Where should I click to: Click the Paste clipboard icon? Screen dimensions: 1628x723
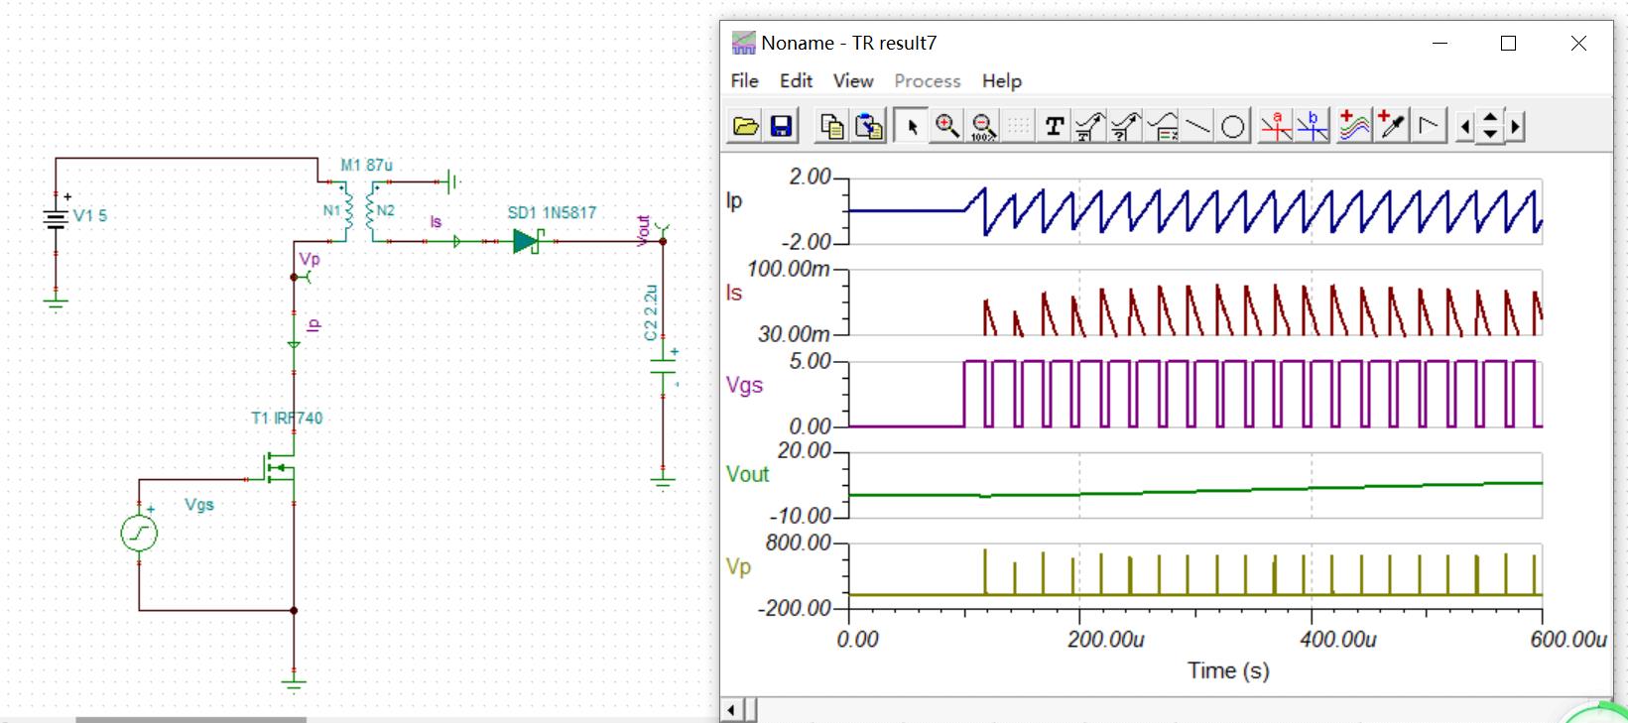tap(868, 126)
